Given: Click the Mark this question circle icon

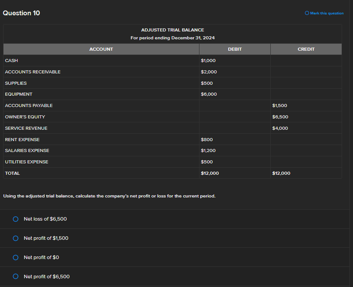Looking at the screenshot, I should pyautogui.click(x=307, y=13).
